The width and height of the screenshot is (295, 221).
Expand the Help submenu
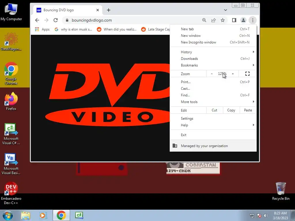point(213,125)
